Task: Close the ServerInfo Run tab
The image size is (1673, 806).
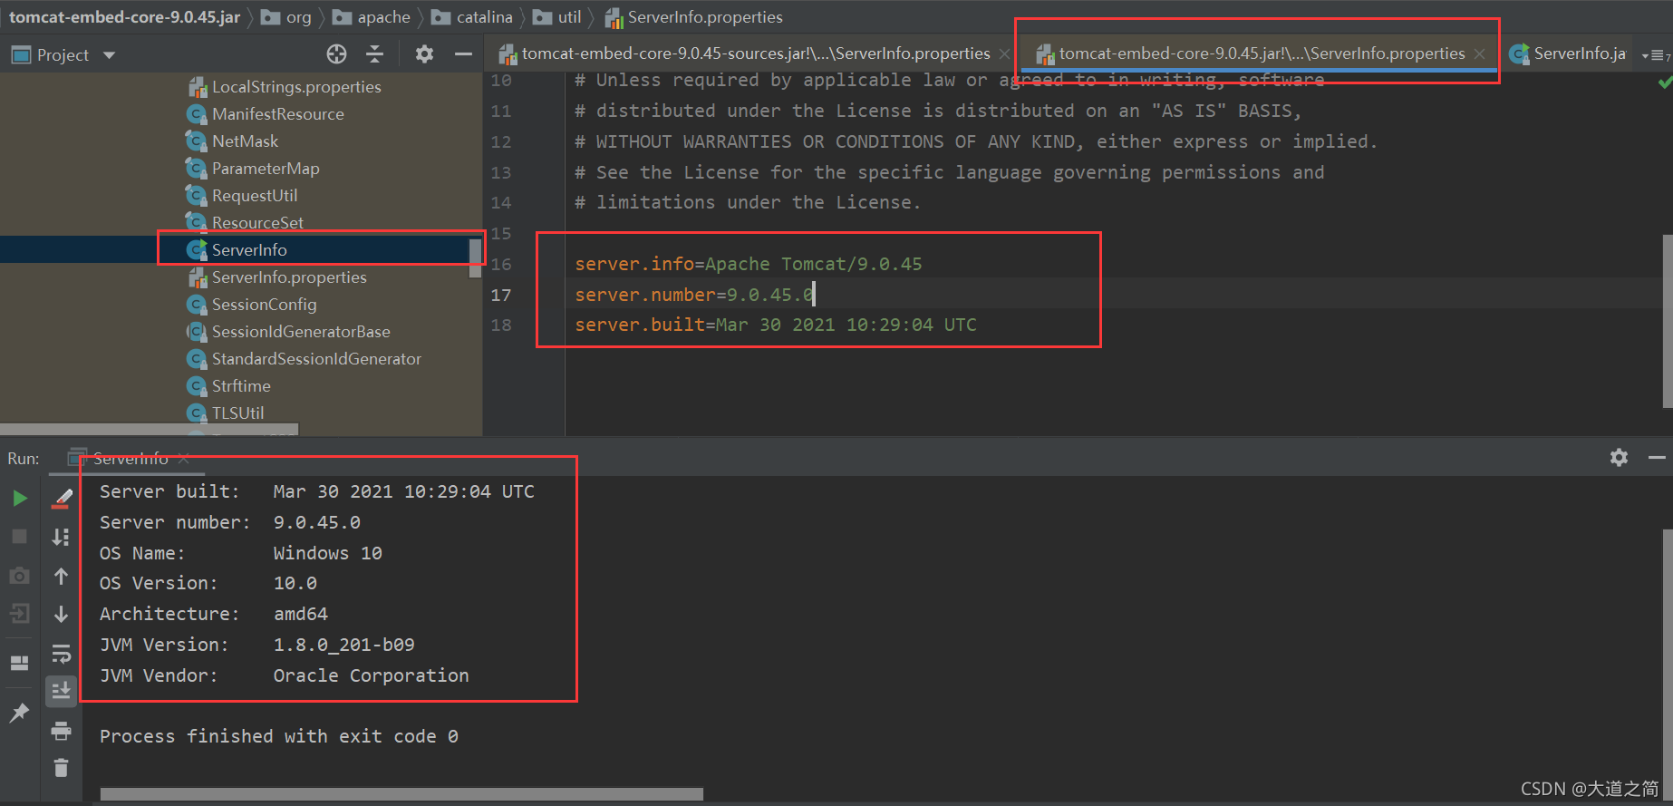Action: (x=183, y=459)
